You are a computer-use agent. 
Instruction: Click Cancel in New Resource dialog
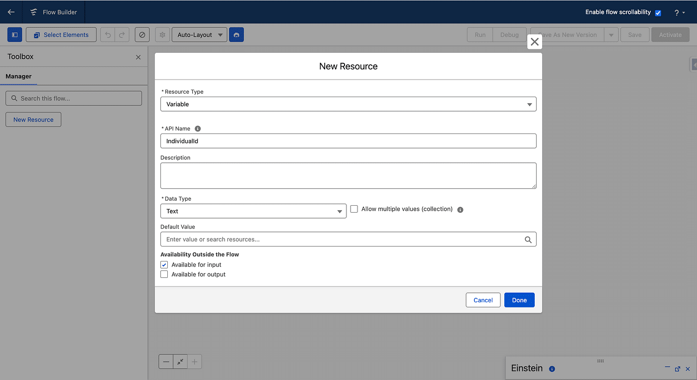coord(483,300)
